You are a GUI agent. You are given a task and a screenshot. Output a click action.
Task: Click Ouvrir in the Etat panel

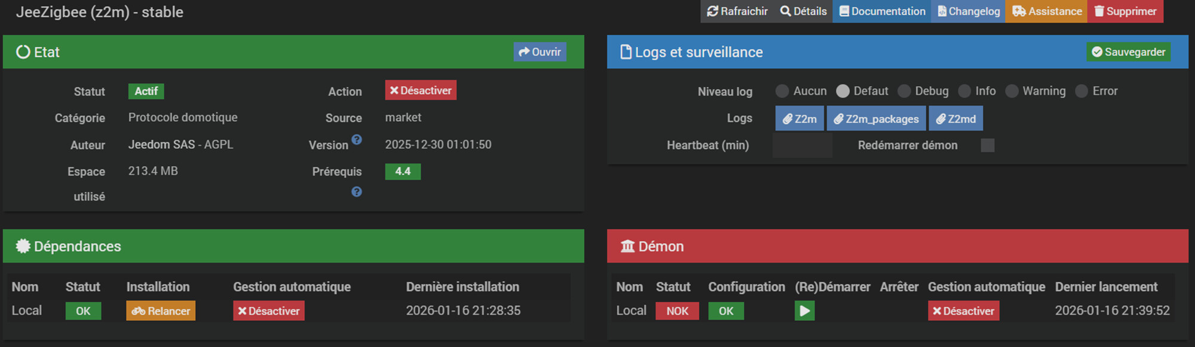coord(540,52)
